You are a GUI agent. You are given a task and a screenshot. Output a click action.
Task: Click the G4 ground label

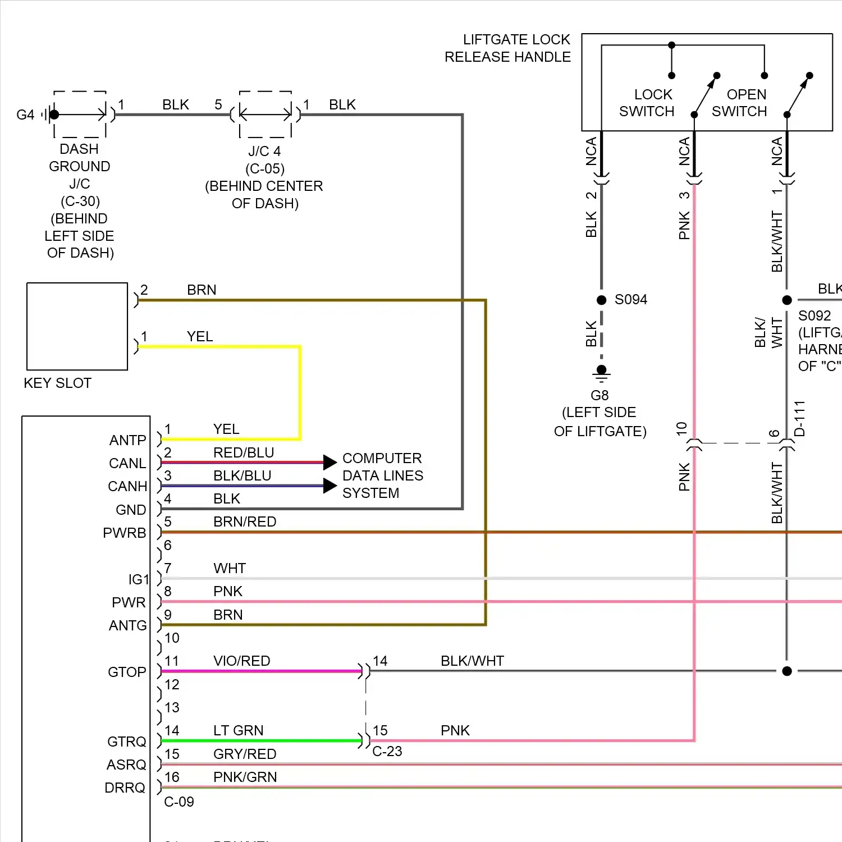(25, 115)
